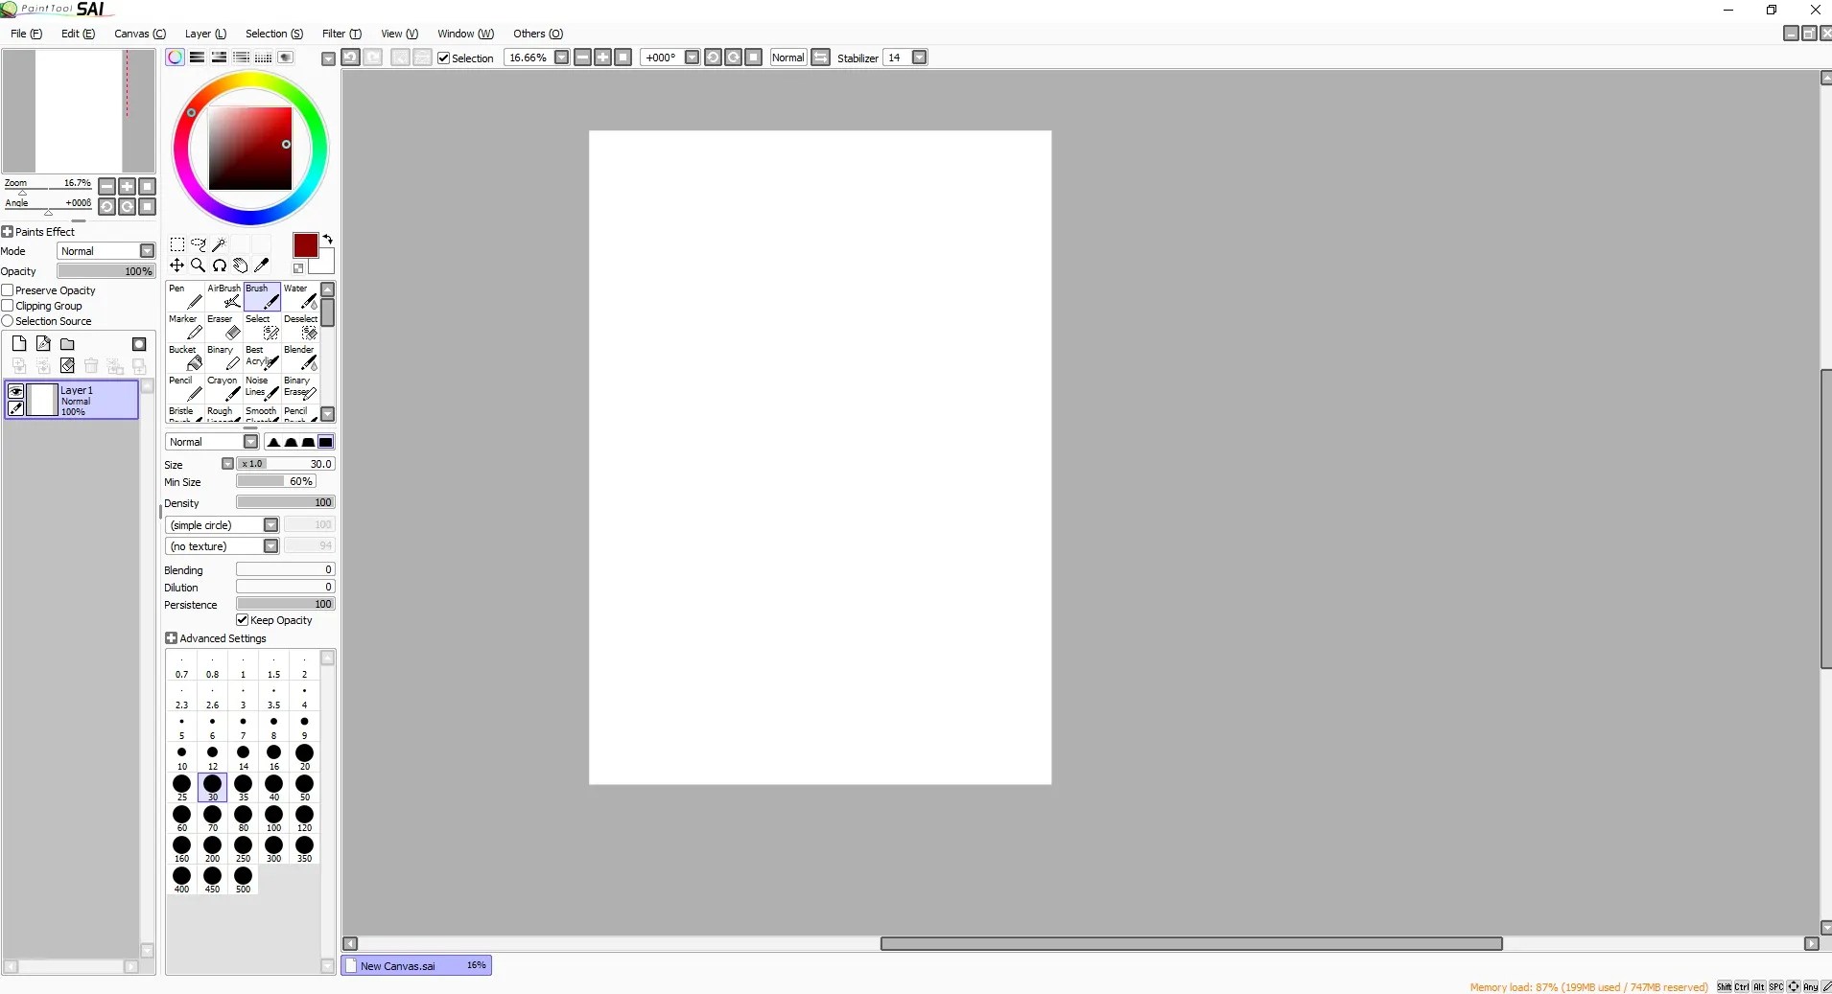Image resolution: width=1832 pixels, height=994 pixels.
Task: Select the Pen tool
Action: [x=185, y=297]
